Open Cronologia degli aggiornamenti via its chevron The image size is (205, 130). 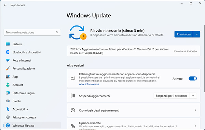[195, 110]
